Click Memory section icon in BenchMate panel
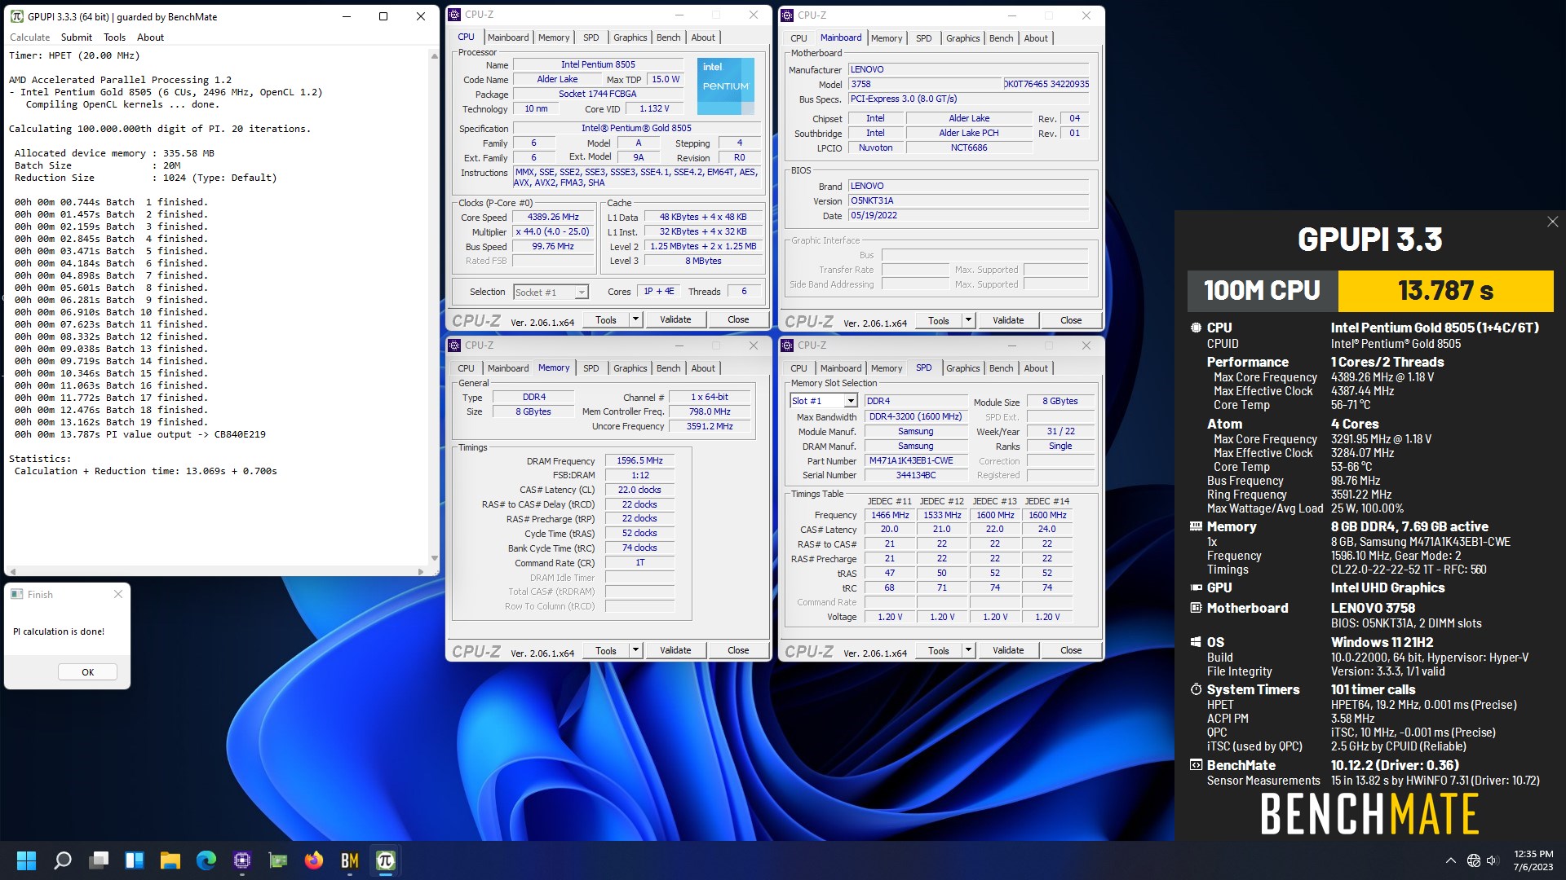The image size is (1566, 880). 1196,527
